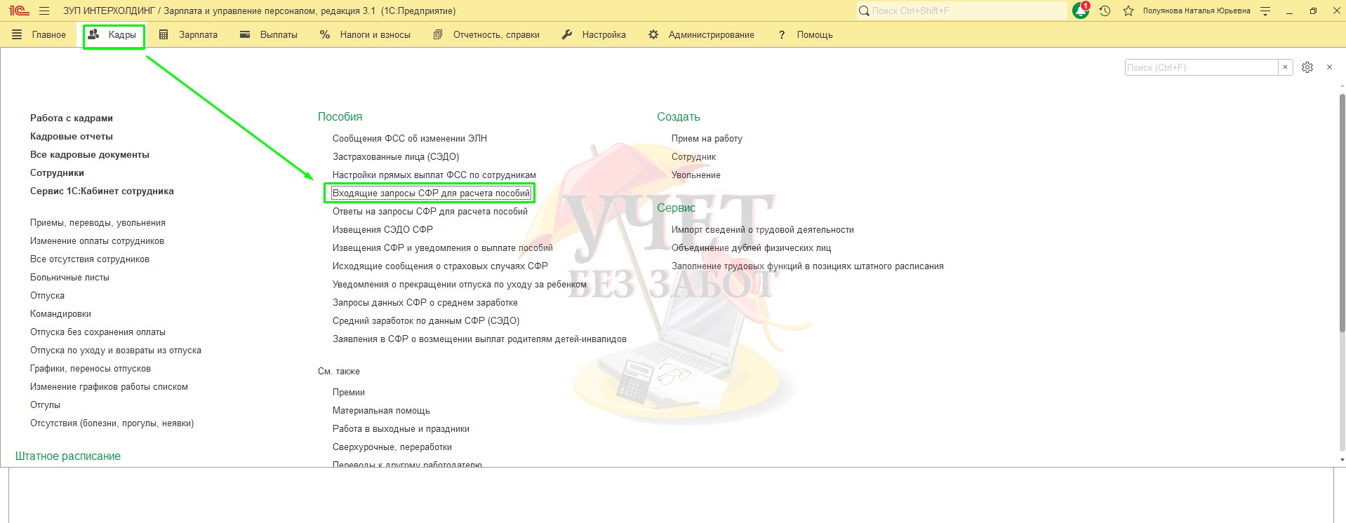
Task: Open the Сотрудники list in the left column
Action: point(57,172)
